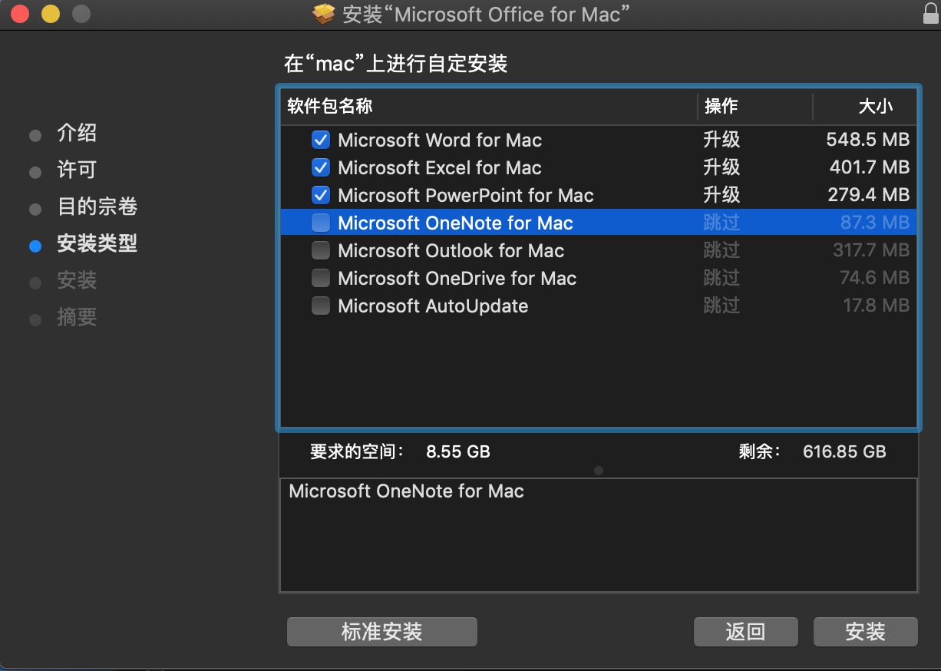The height and width of the screenshot is (671, 941).
Task: Click the 74.6 MB size value
Action: tap(875, 278)
